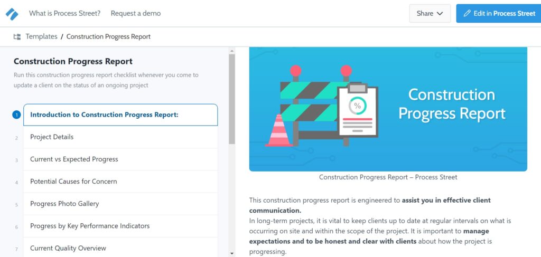This screenshot has width=541, height=257.
Task: Click scroll up arrow of task list
Action: click(x=232, y=51)
